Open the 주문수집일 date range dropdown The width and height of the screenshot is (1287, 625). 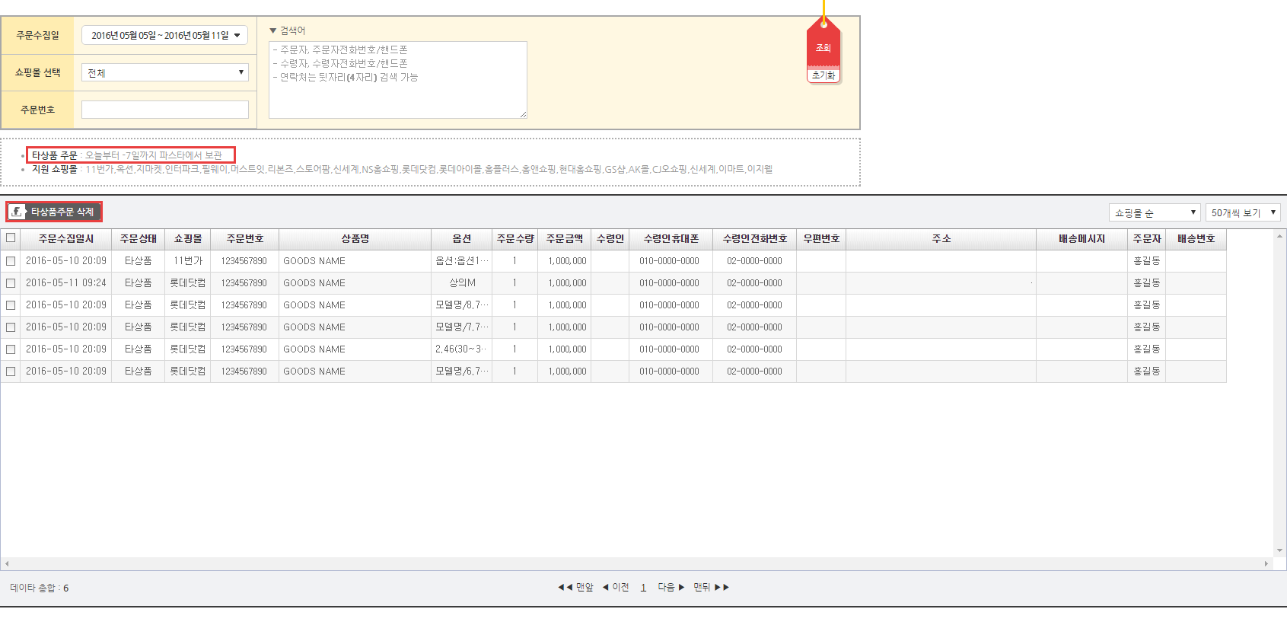[164, 36]
